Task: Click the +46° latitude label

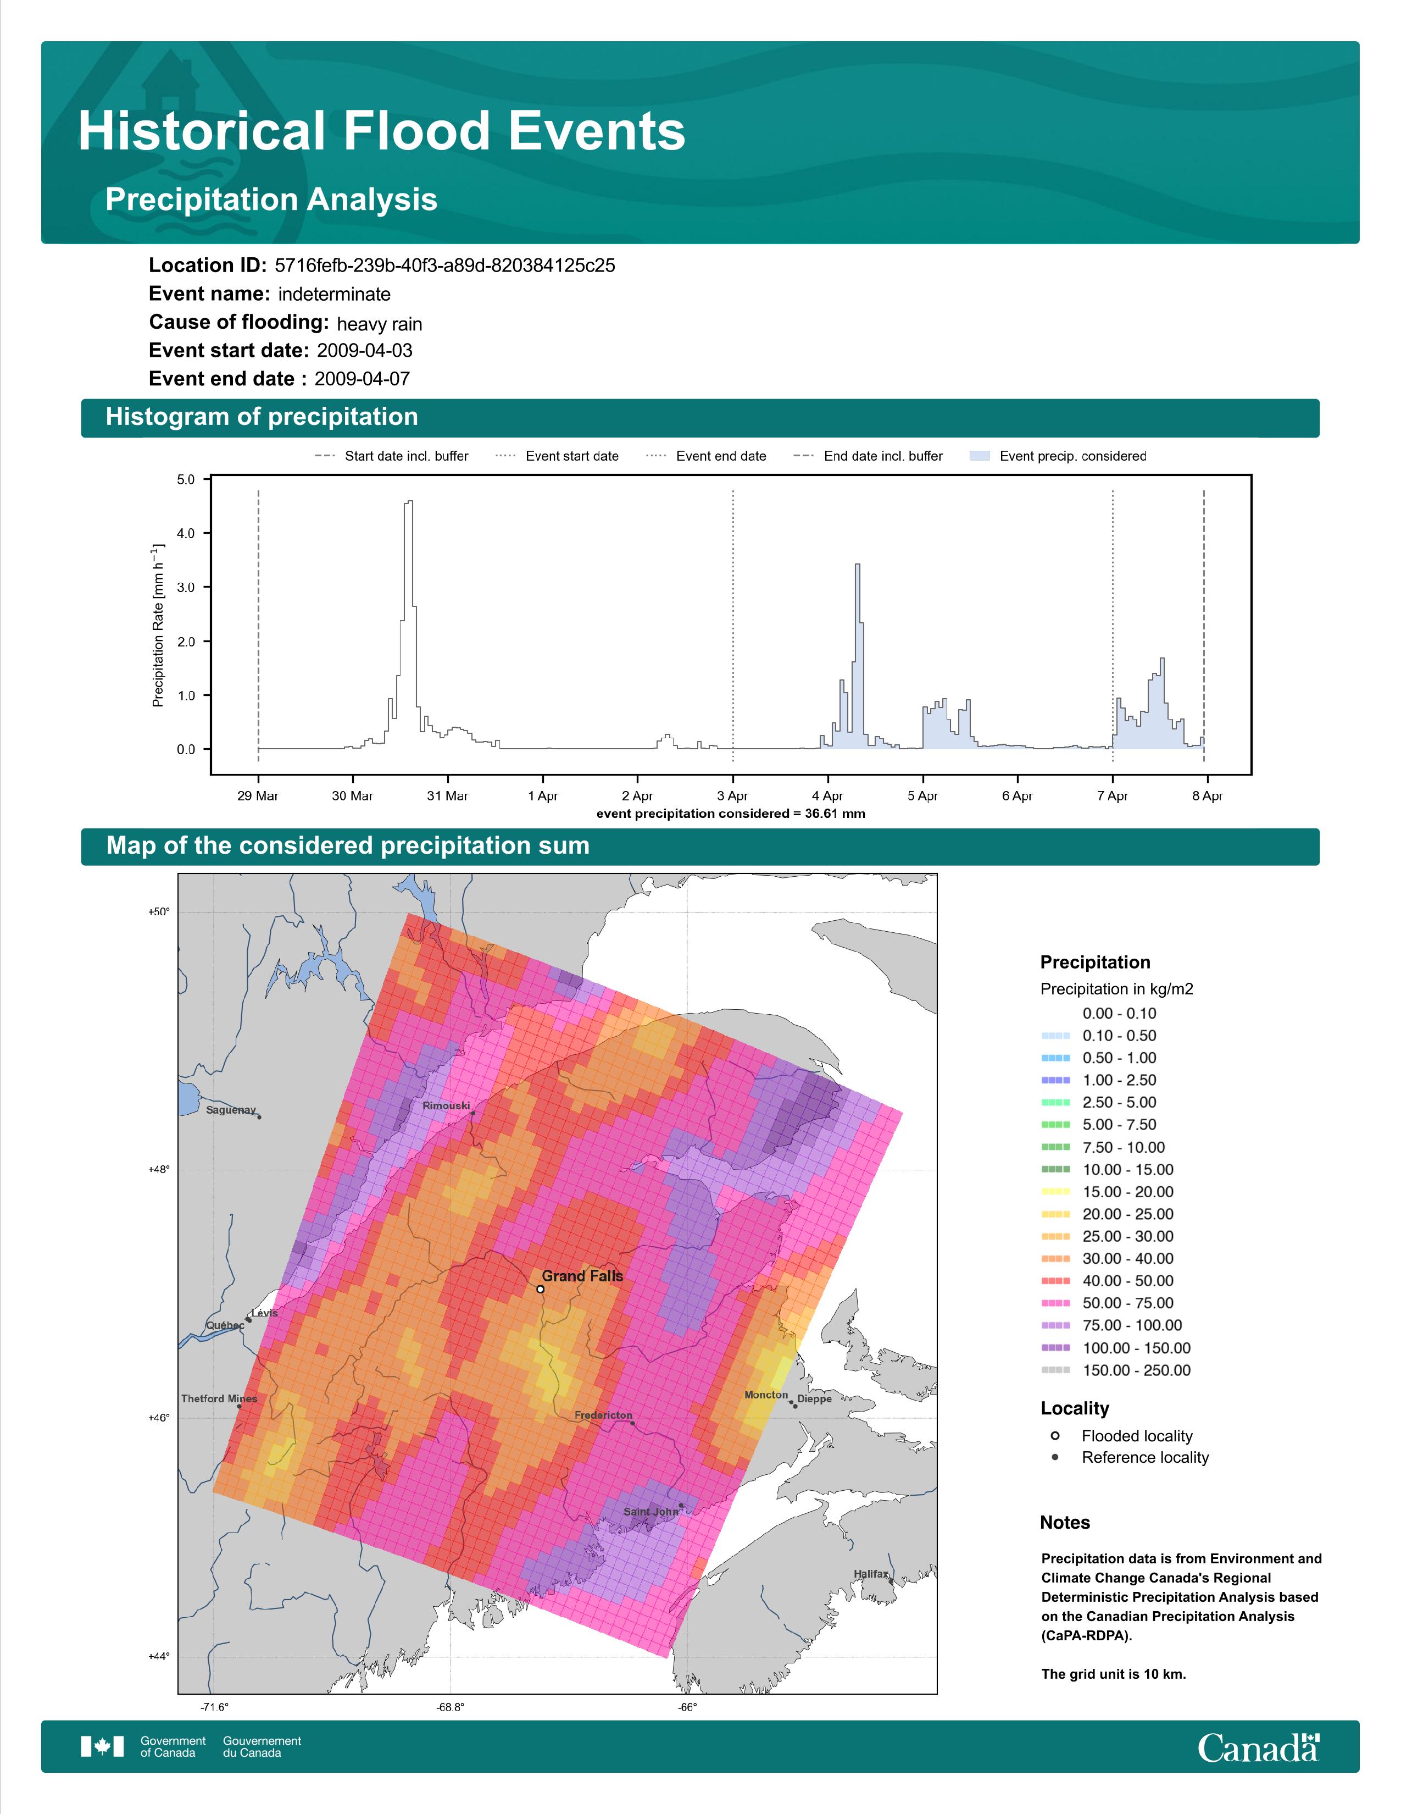Action: (x=159, y=1418)
